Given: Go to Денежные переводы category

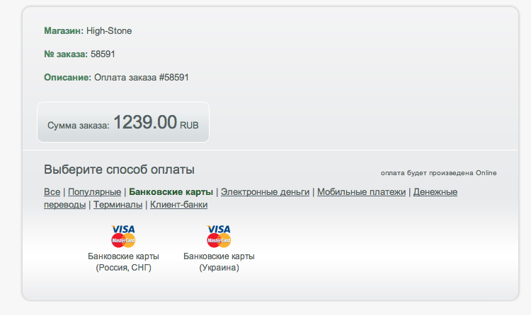Looking at the screenshot, I should click(435, 192).
